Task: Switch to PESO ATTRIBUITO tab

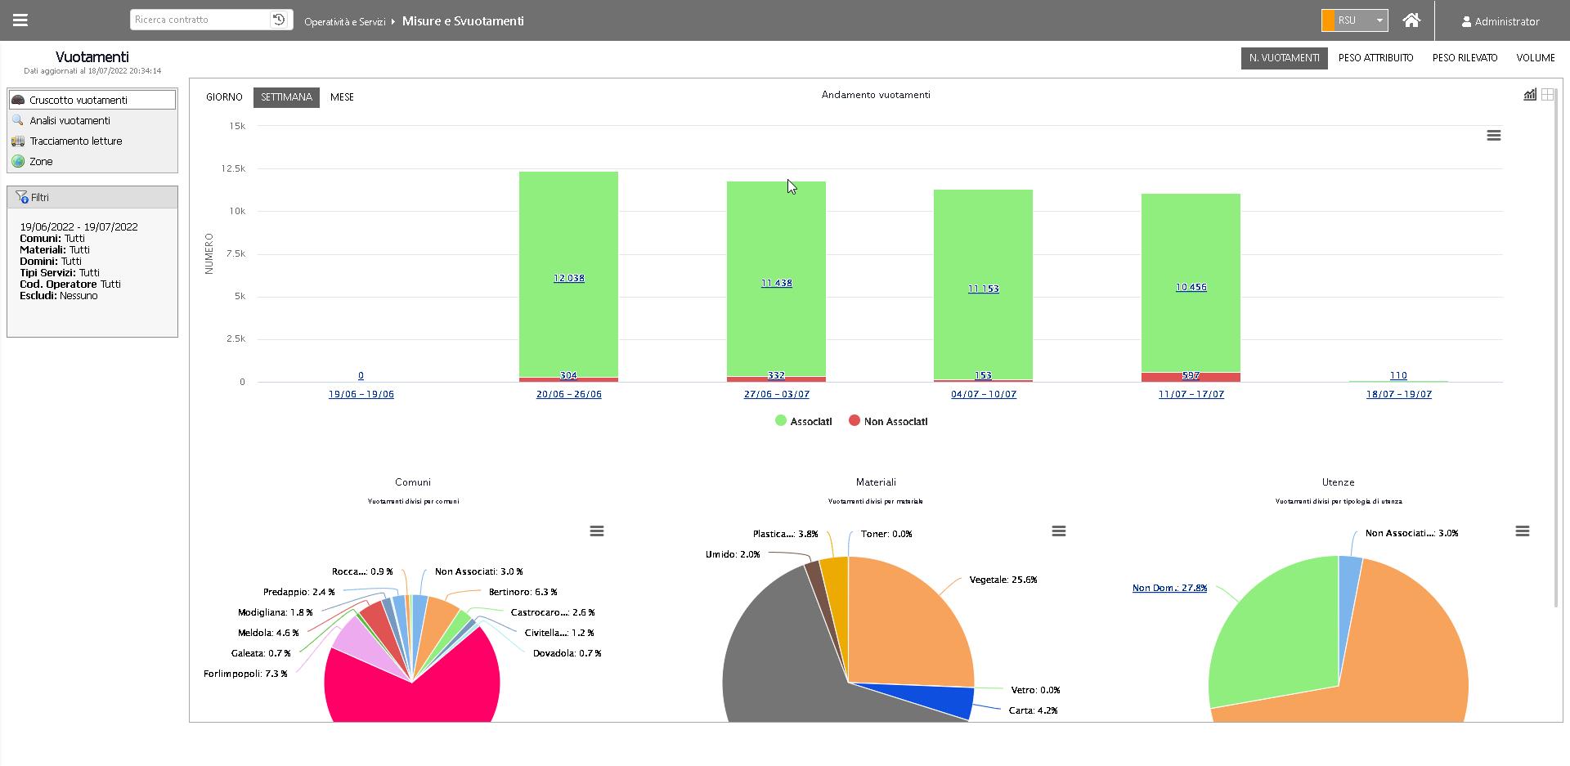Action: click(1375, 58)
